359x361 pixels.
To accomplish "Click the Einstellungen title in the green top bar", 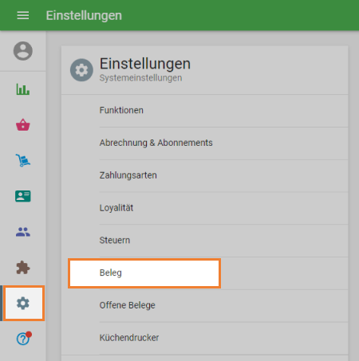I will click(x=84, y=15).
